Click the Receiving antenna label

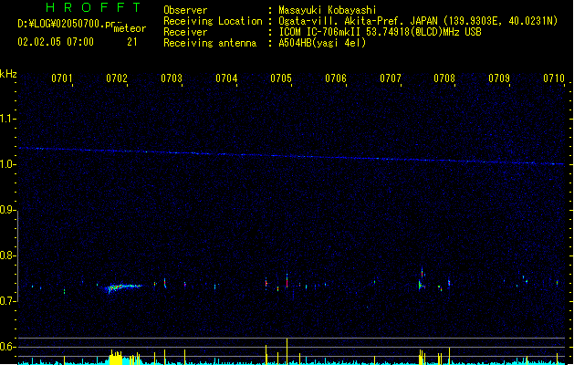[x=210, y=43]
